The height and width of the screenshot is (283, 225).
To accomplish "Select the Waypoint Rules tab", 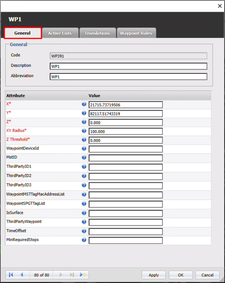I will coord(136,33).
